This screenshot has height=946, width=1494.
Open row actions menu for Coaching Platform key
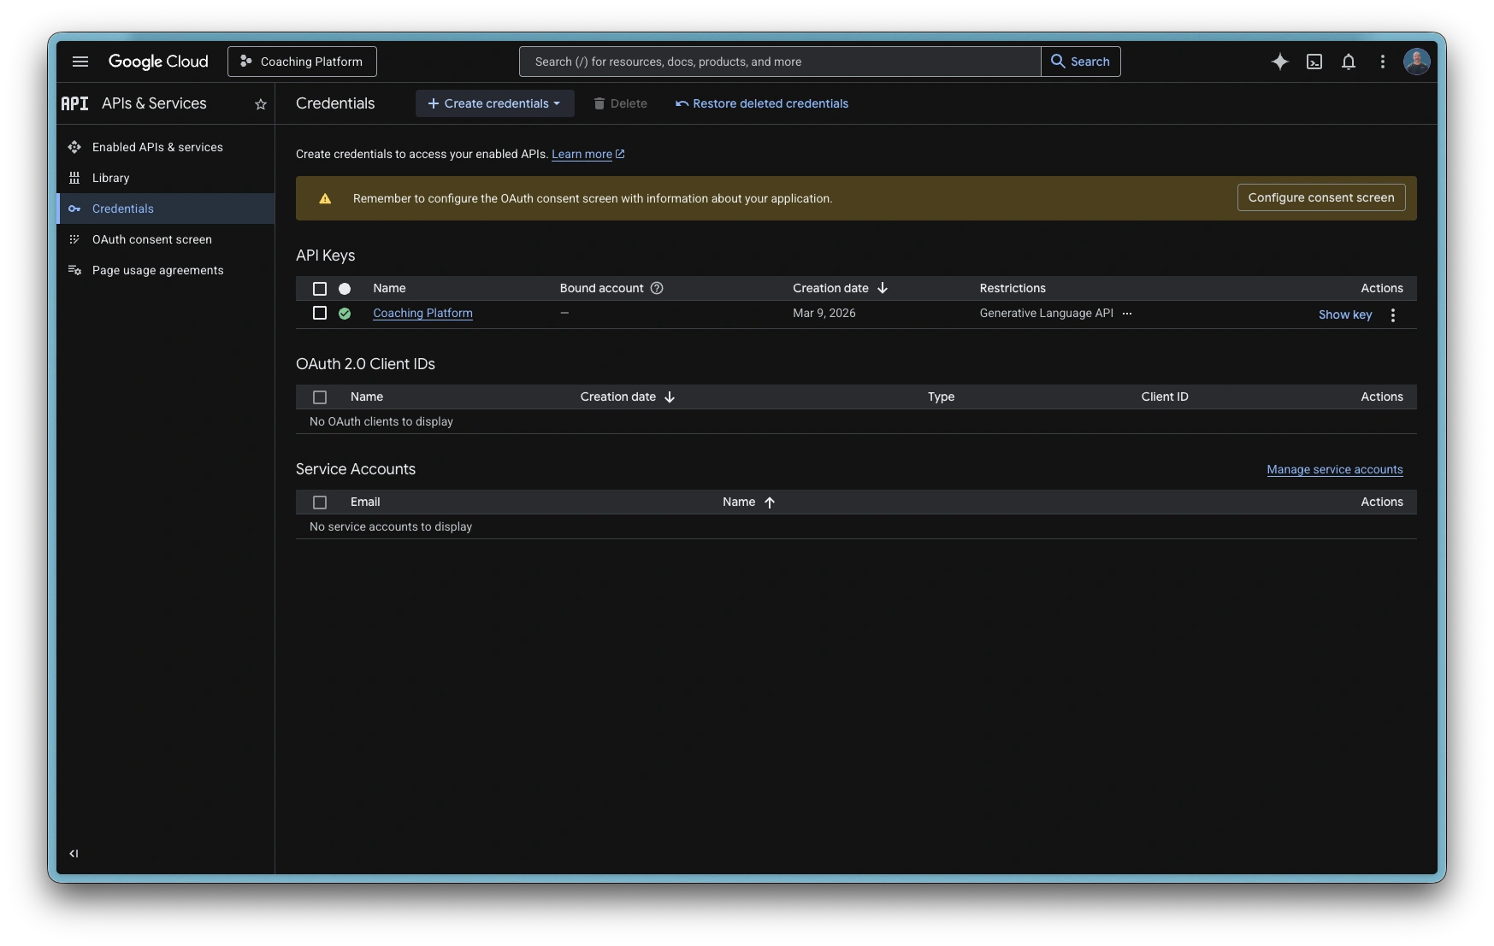click(1393, 315)
